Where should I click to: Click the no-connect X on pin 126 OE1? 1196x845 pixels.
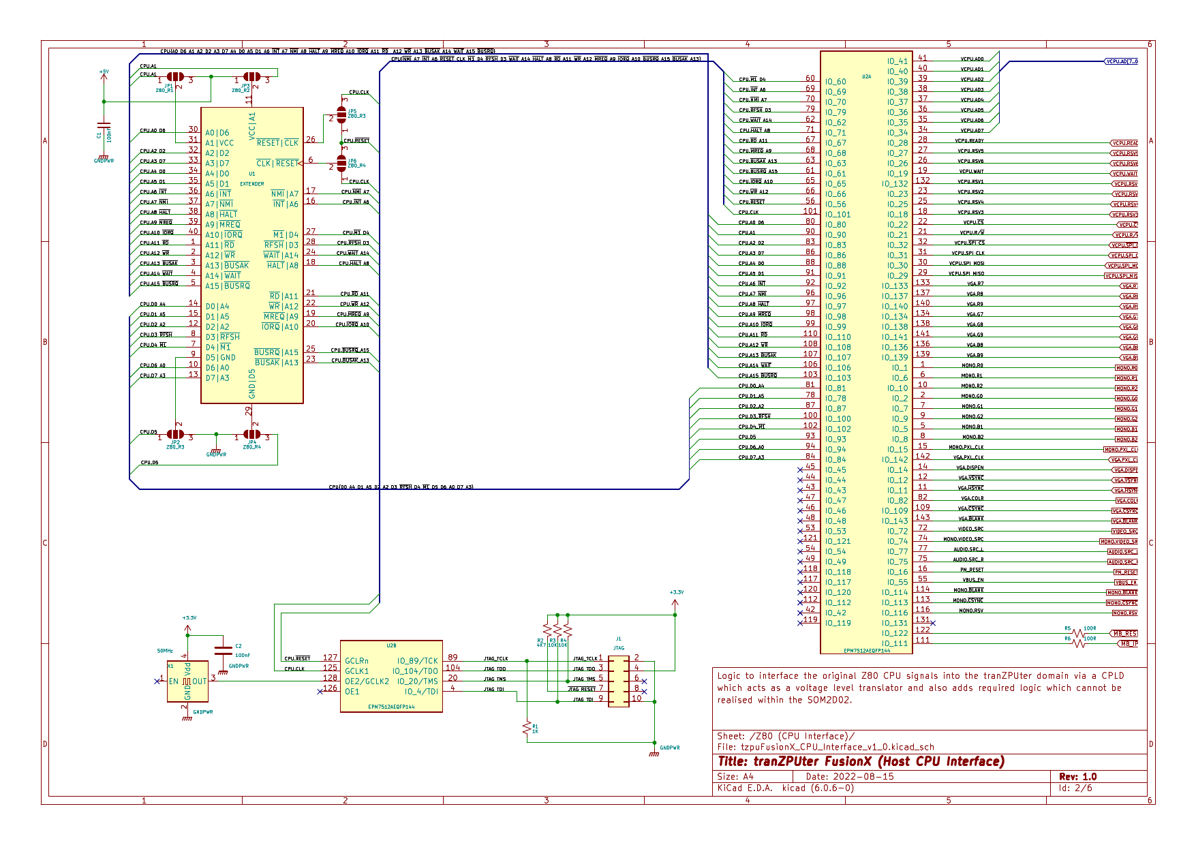tap(320, 692)
